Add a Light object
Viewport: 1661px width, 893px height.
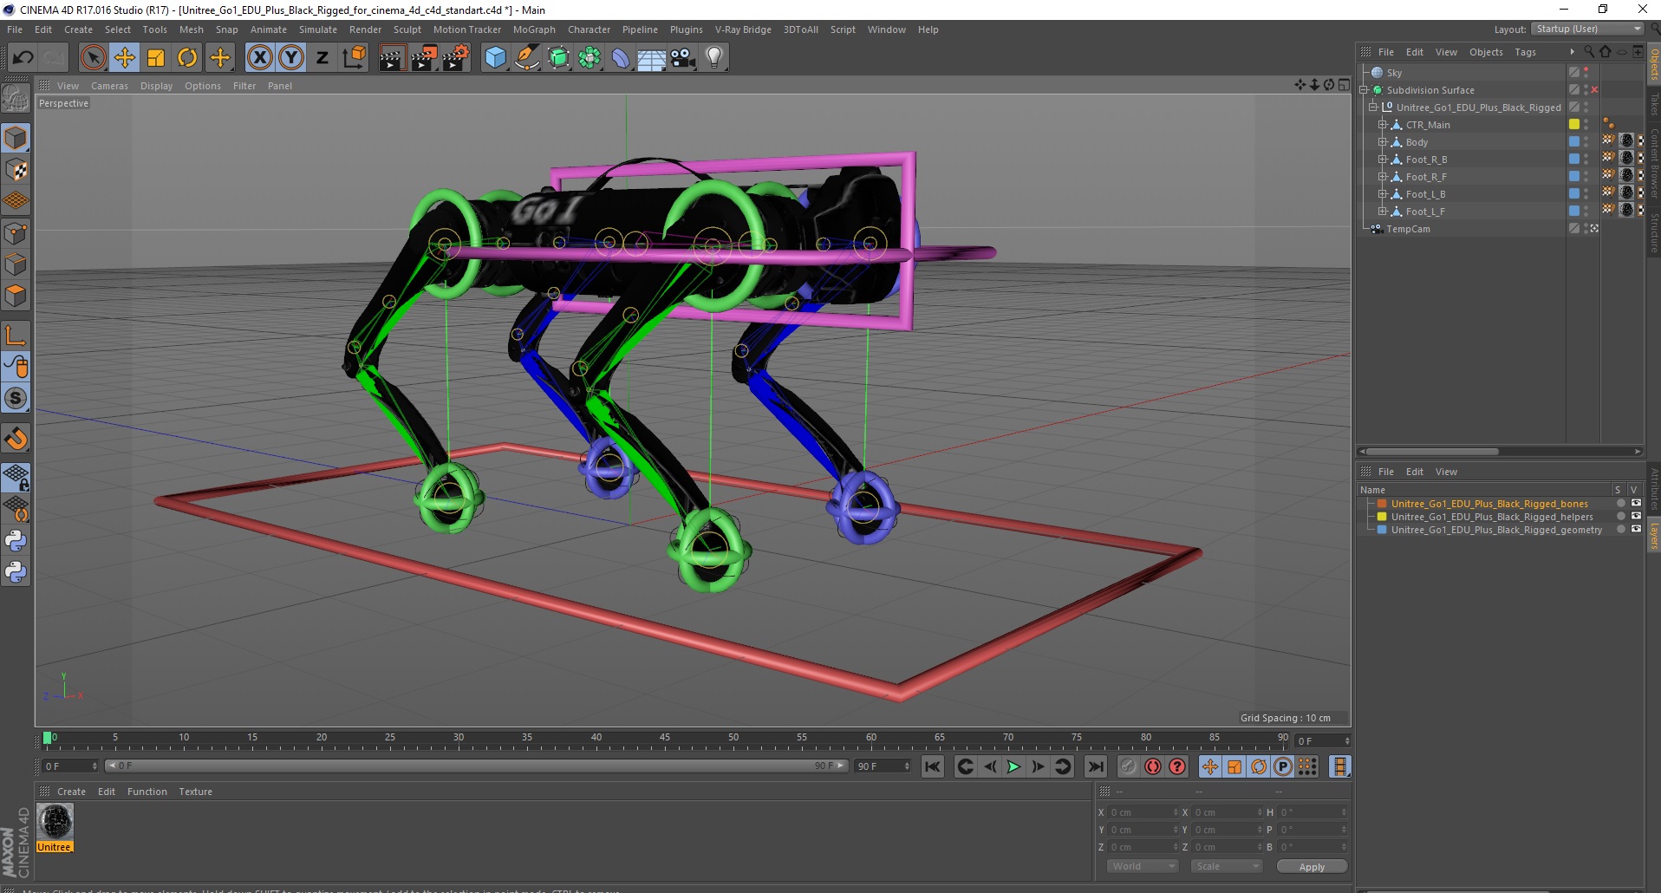point(714,58)
